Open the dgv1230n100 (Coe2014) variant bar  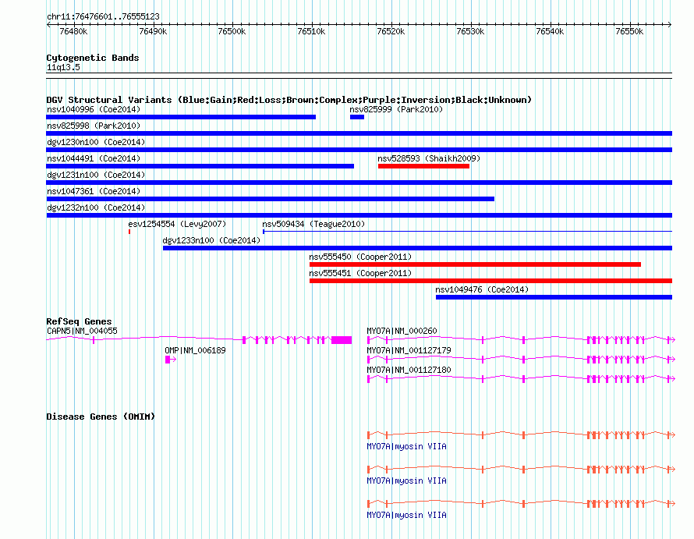(x=359, y=150)
